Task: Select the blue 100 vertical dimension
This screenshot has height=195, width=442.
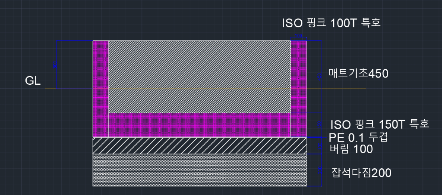Action: (x=320, y=146)
